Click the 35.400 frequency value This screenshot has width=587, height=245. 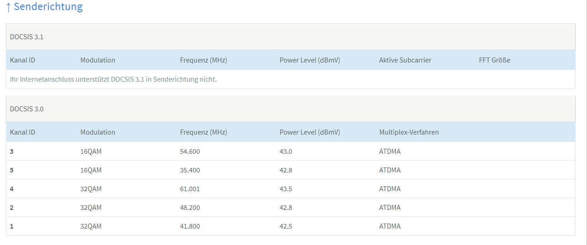190,170
